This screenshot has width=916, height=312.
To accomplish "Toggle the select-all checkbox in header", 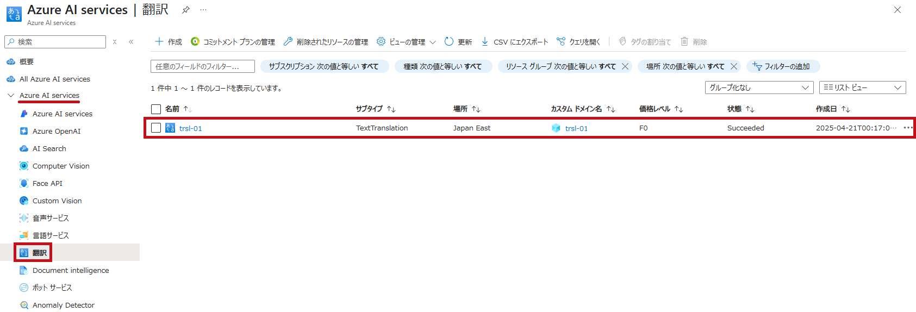I will pos(156,109).
